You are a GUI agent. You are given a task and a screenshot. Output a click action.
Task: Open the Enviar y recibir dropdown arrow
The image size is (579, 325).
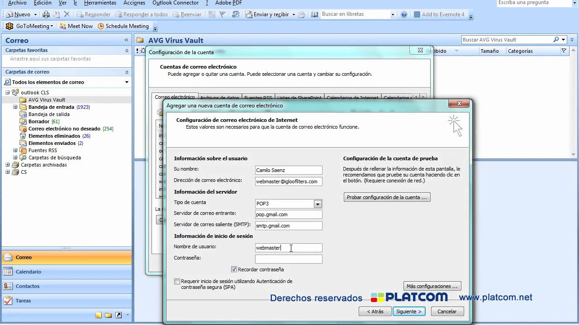click(x=294, y=14)
